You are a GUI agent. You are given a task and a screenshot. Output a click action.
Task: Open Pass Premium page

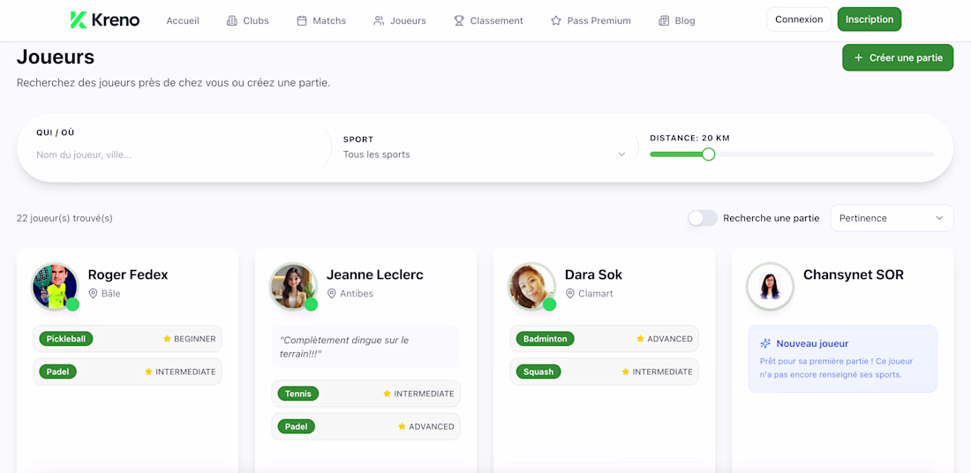tap(591, 20)
